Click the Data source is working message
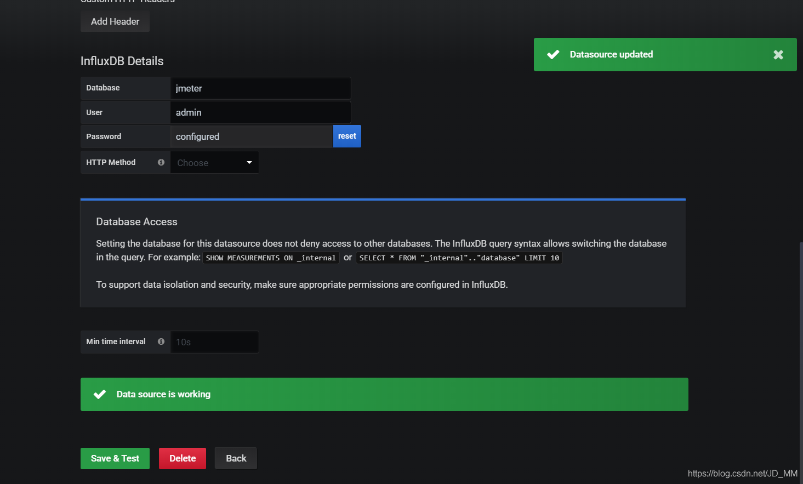This screenshot has width=803, height=484. coord(163,394)
